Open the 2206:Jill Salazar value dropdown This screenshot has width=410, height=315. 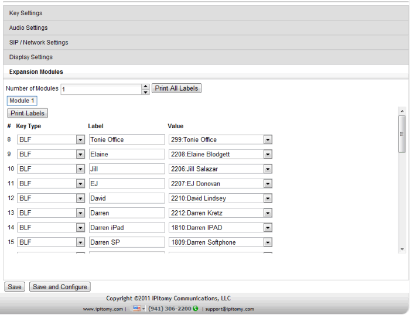tap(220, 169)
